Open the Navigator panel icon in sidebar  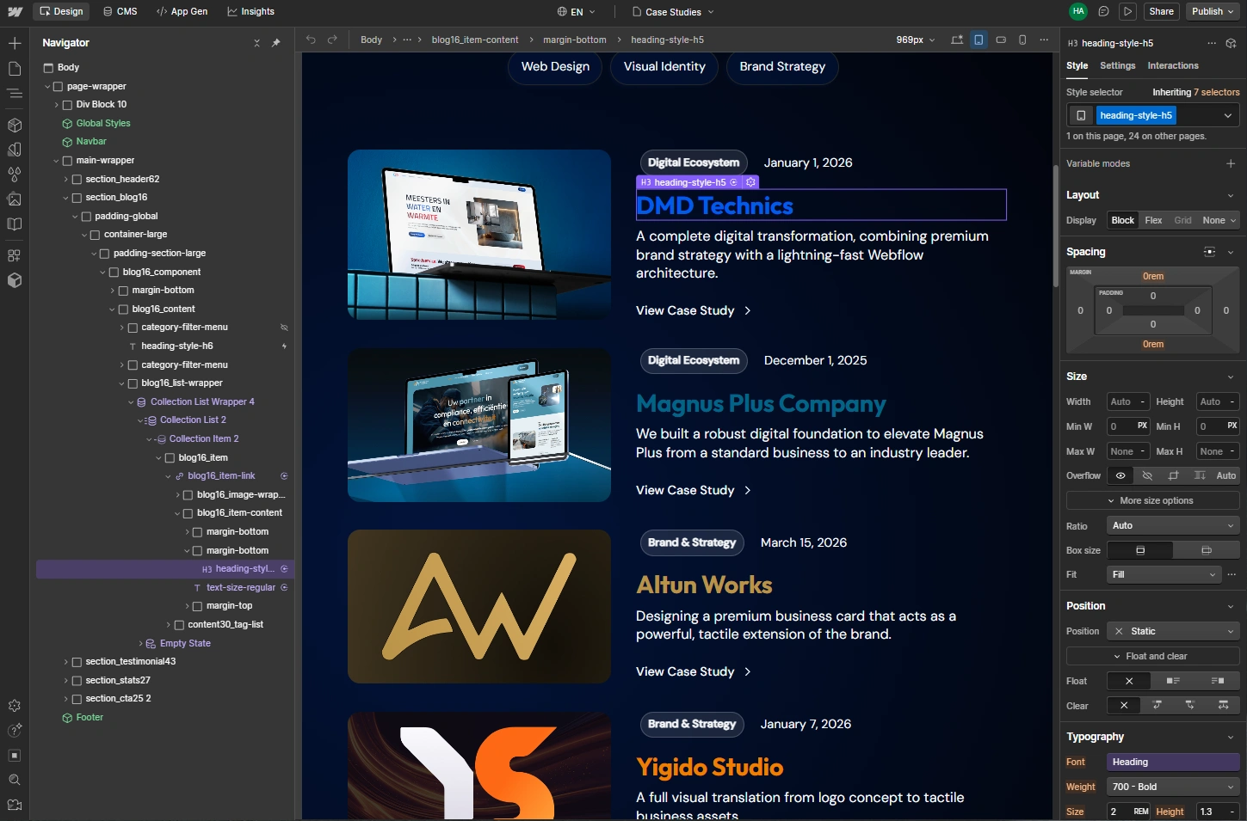[x=15, y=93]
